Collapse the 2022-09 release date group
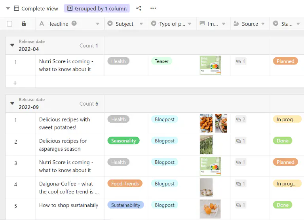 click(12, 104)
